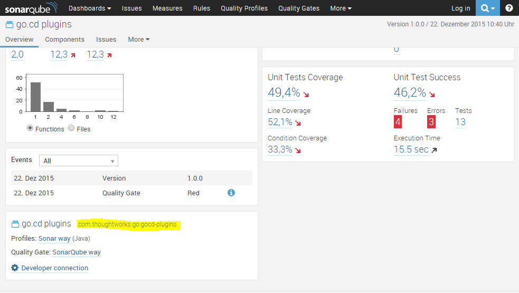Viewport: 519px width, 293px height.
Task: Open the 46,2% Unit Test Success value
Action: pos(410,92)
